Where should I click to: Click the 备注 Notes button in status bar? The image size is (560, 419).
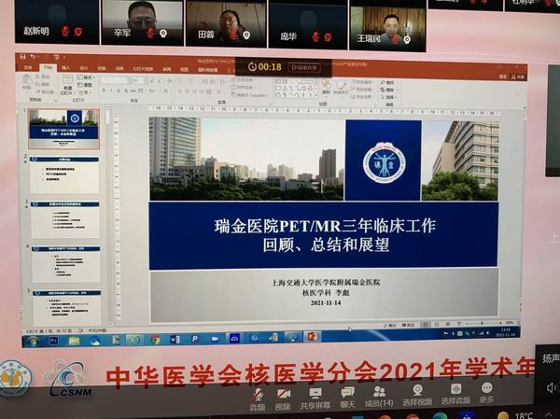tap(390, 326)
